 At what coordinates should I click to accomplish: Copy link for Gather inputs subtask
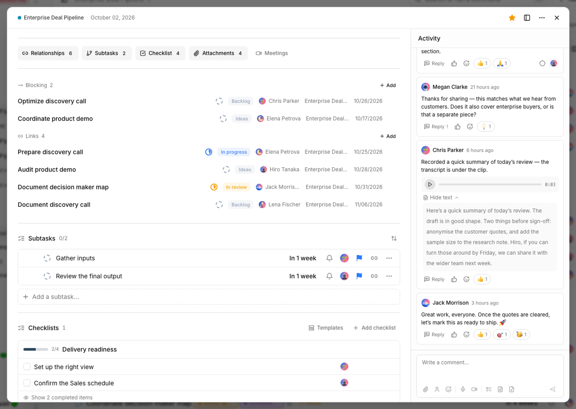pyautogui.click(x=374, y=258)
